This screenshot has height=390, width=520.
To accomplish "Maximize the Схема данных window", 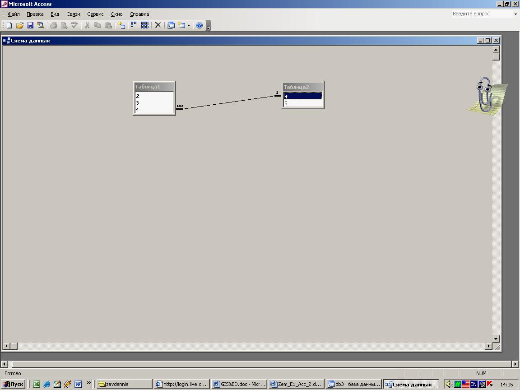I will pyautogui.click(x=488, y=41).
